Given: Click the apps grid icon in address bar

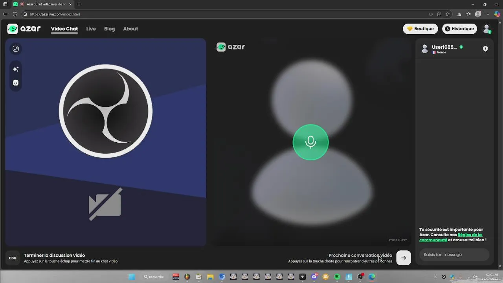Looking at the screenshot, I should pos(439,14).
